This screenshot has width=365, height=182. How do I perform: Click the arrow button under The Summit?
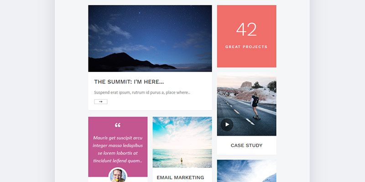pos(101,101)
